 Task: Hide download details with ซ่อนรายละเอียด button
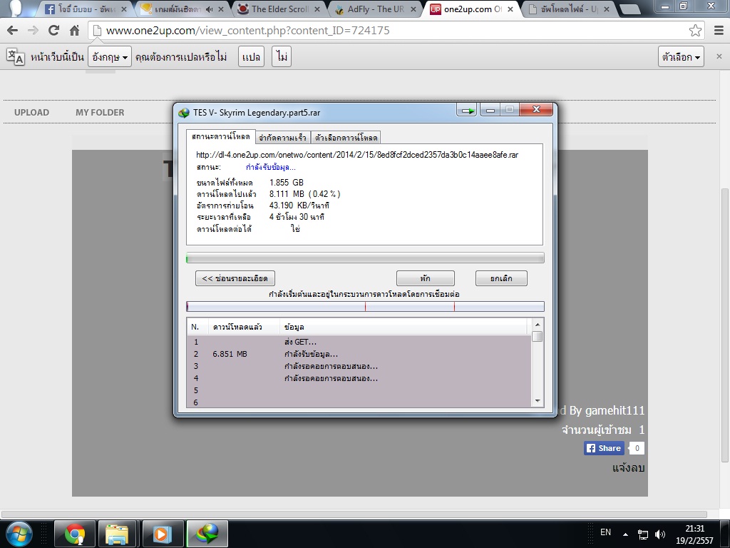click(x=235, y=278)
